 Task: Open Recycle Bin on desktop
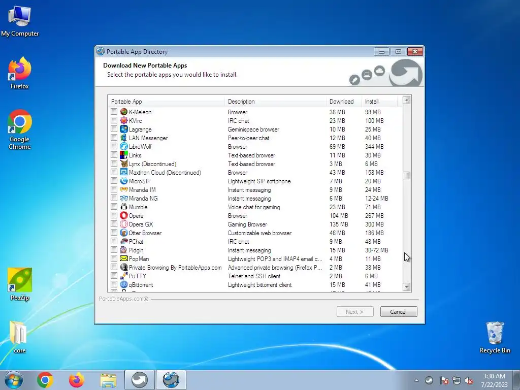click(x=495, y=337)
